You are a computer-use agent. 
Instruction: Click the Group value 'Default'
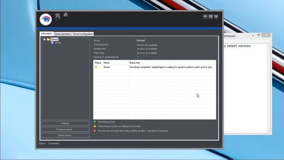(x=141, y=40)
